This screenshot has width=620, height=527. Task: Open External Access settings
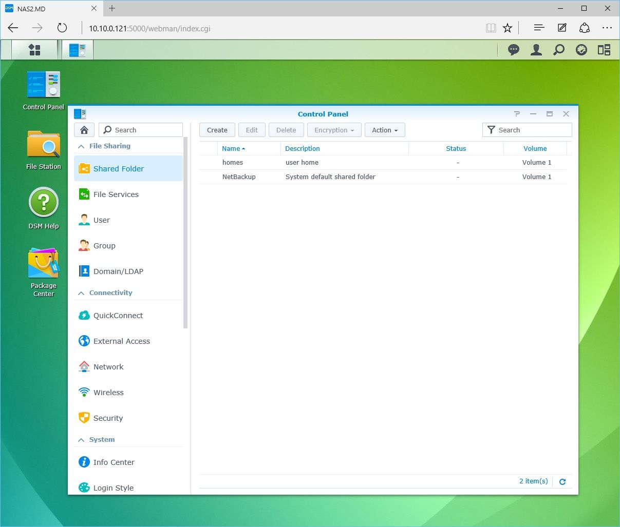(128, 341)
